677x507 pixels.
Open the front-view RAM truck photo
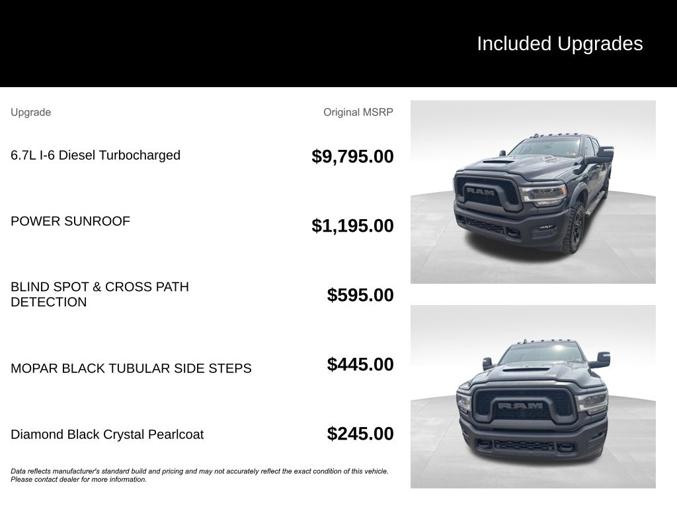tap(533, 397)
